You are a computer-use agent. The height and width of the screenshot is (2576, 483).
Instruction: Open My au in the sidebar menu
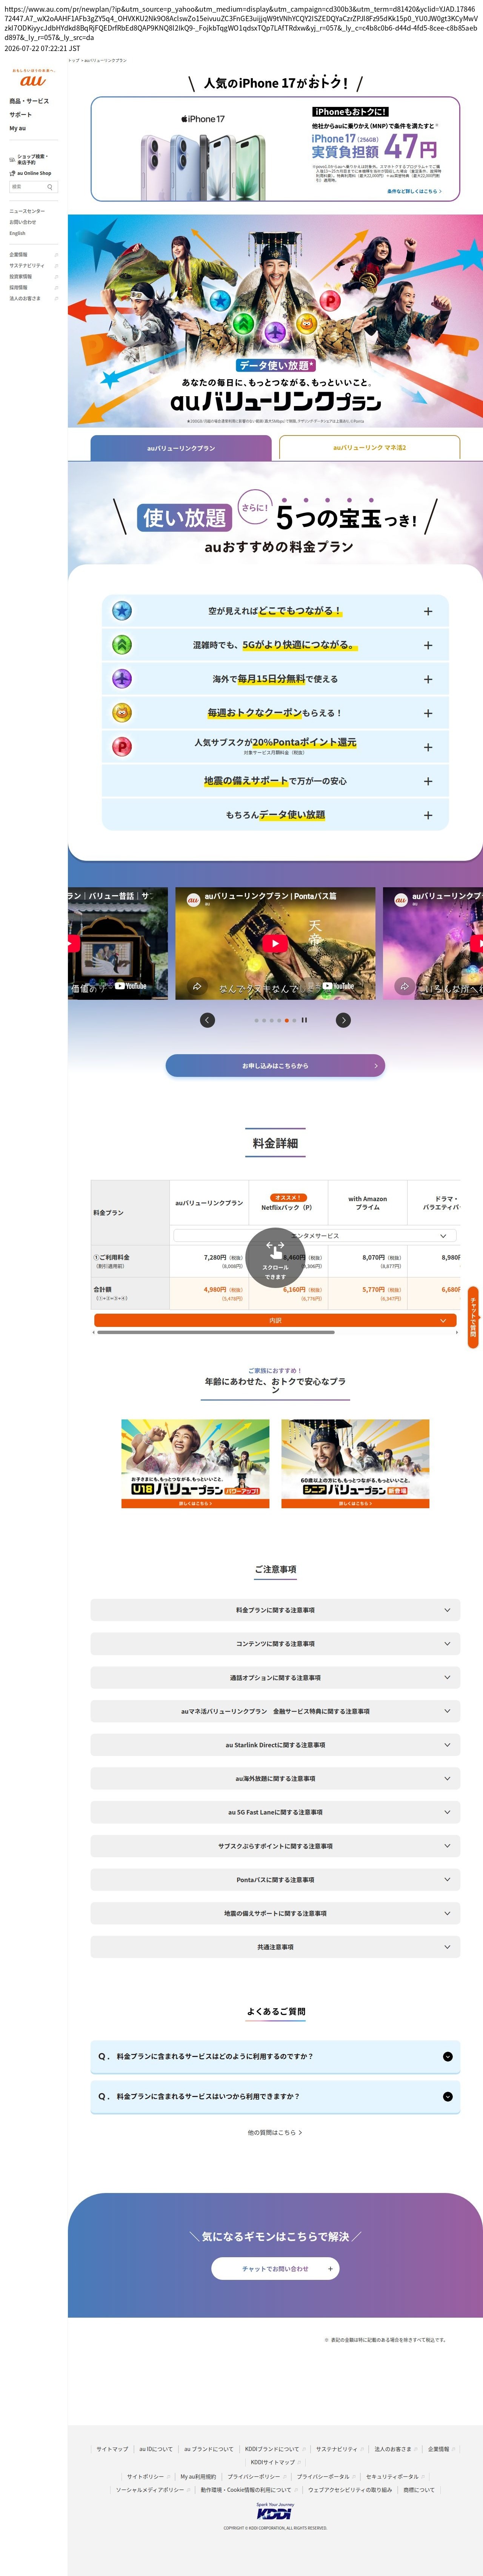pyautogui.click(x=18, y=128)
